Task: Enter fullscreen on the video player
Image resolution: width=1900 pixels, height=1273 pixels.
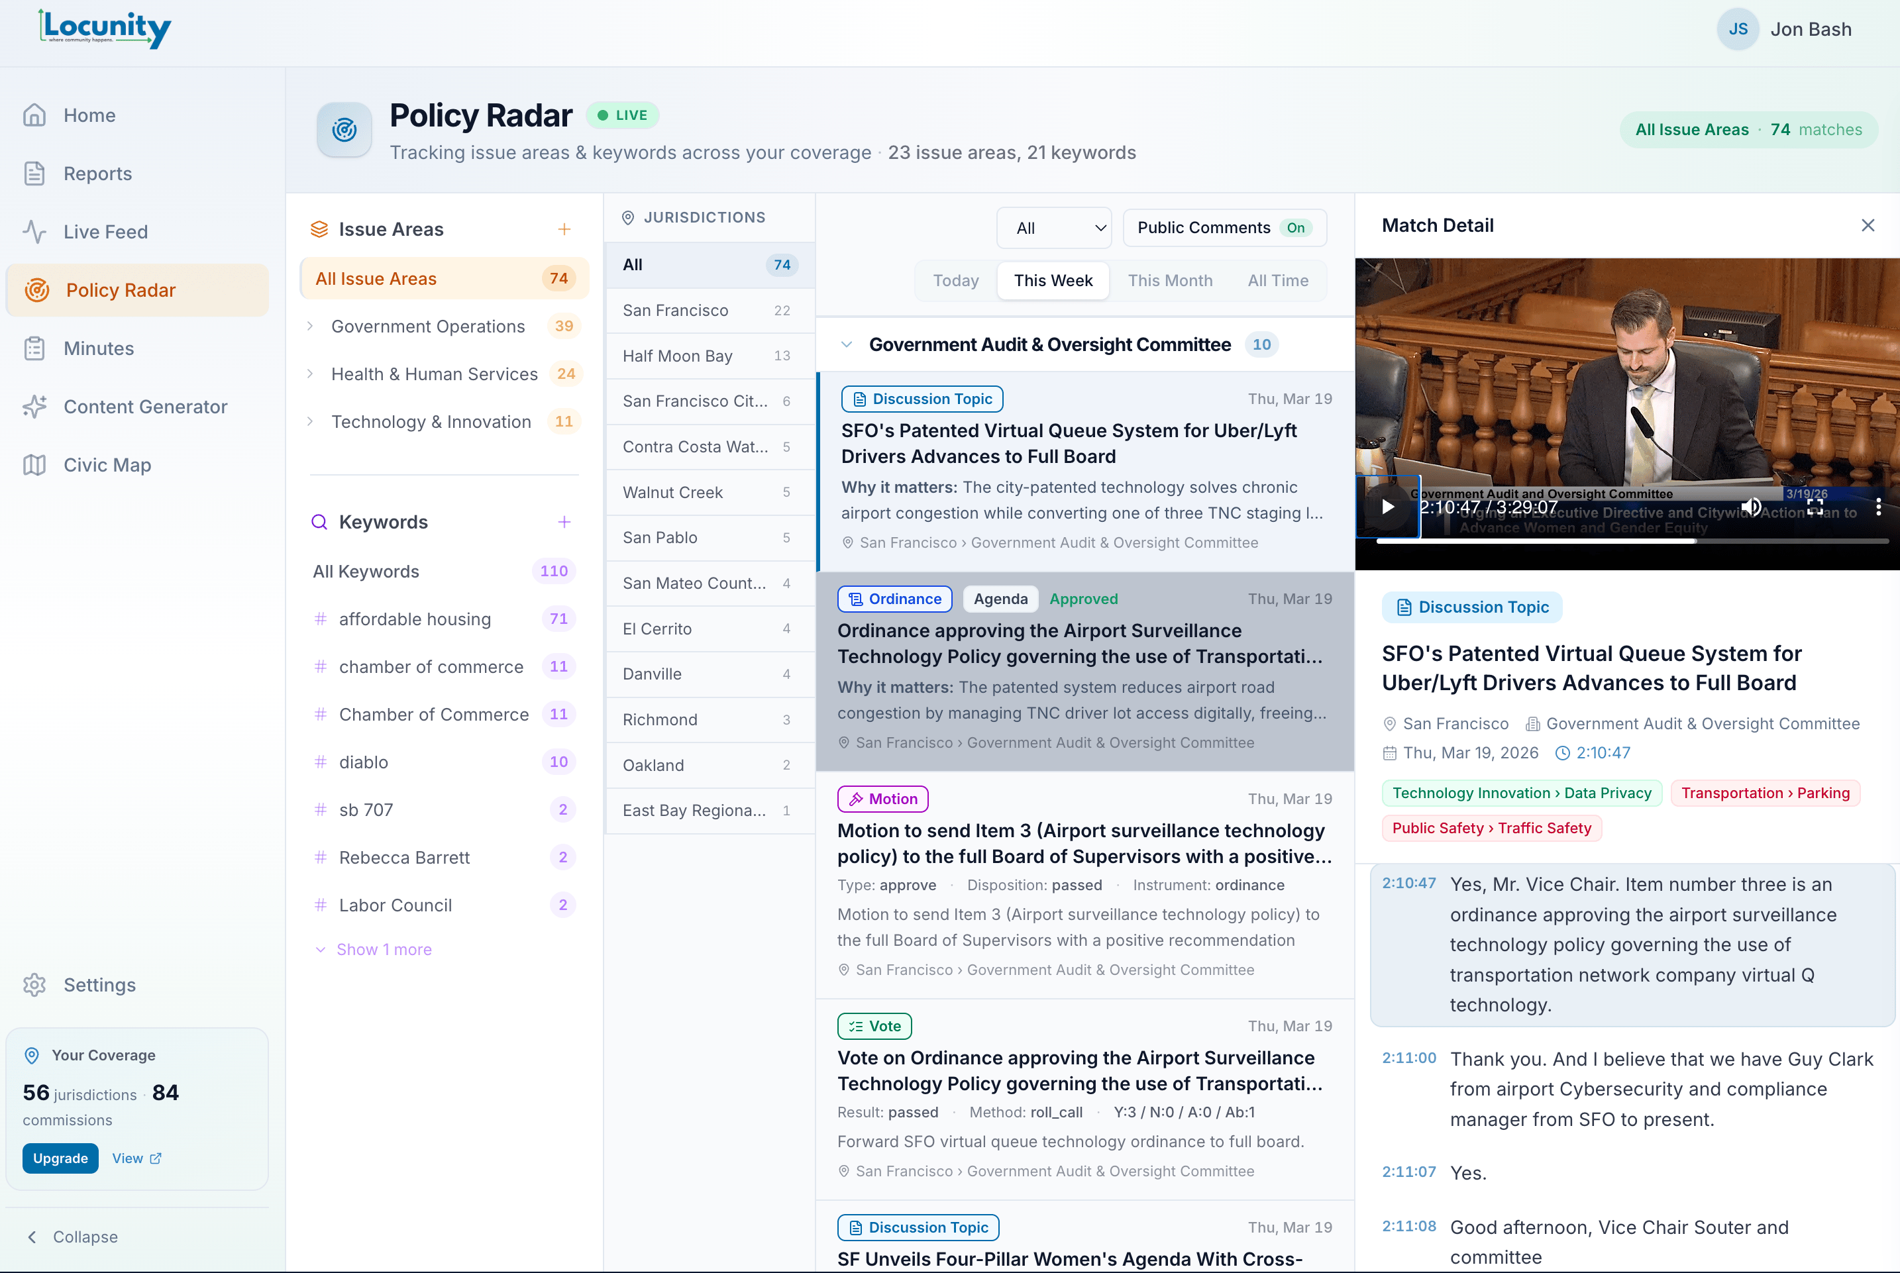Action: pyautogui.click(x=1815, y=507)
